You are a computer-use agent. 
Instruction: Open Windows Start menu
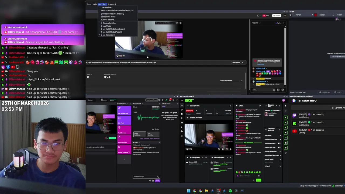coord(189,191)
